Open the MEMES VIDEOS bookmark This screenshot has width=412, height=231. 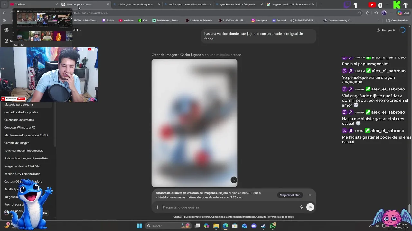304,21
